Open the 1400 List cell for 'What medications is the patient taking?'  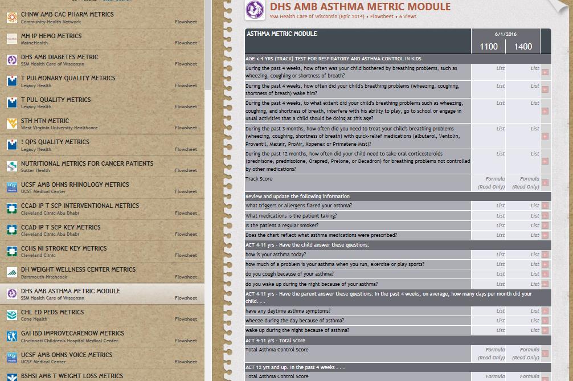click(523, 216)
